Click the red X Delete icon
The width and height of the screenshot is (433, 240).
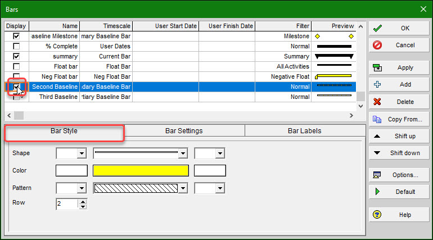(x=377, y=102)
